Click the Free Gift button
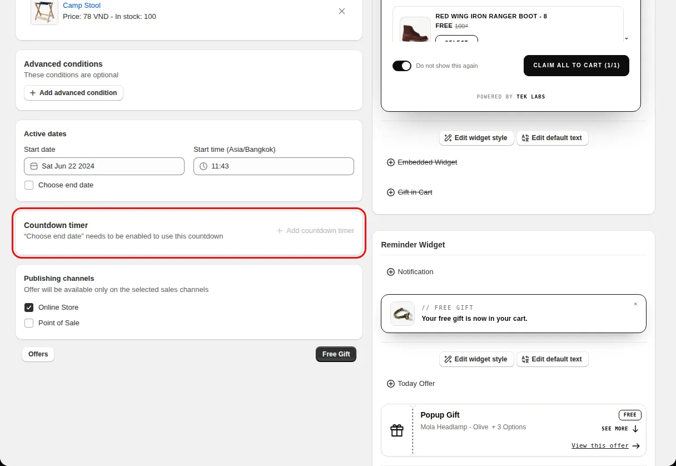This screenshot has width=676, height=466. click(x=336, y=354)
